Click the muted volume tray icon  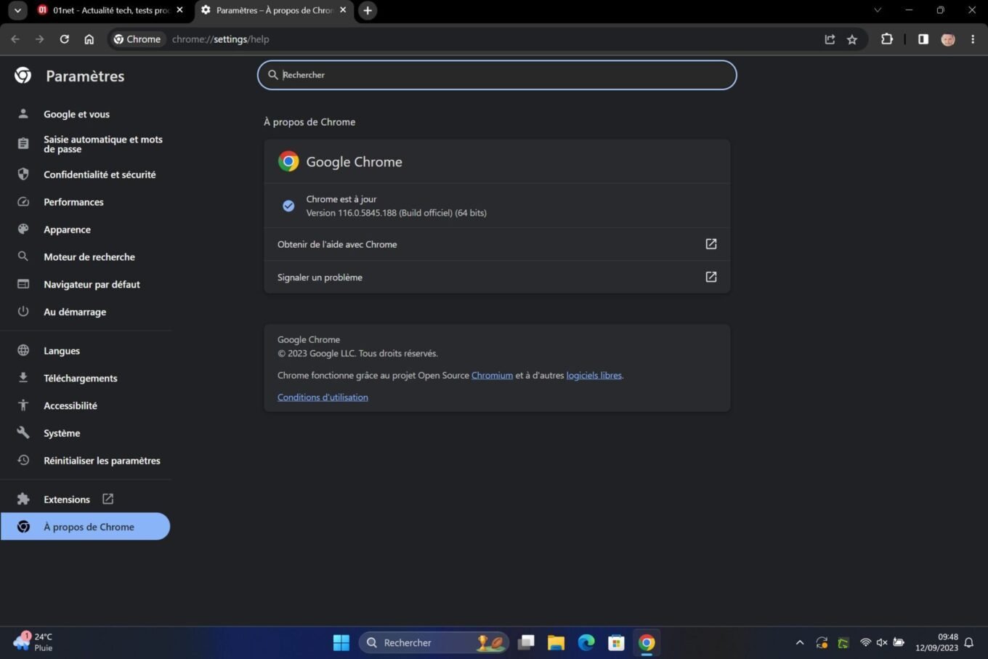coord(882,642)
